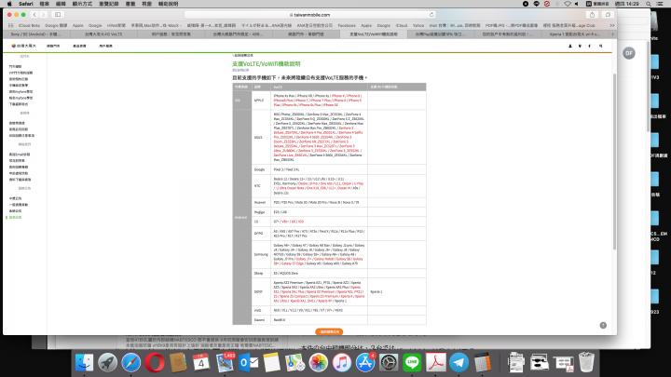Image resolution: width=671 pixels, height=377 pixels.
Task: Open Finder from the Dock
Action: (x=84, y=363)
